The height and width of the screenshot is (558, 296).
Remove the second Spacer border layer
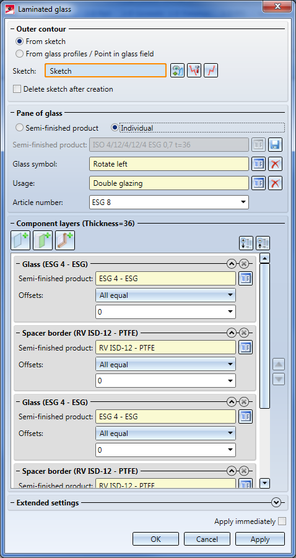(243, 471)
